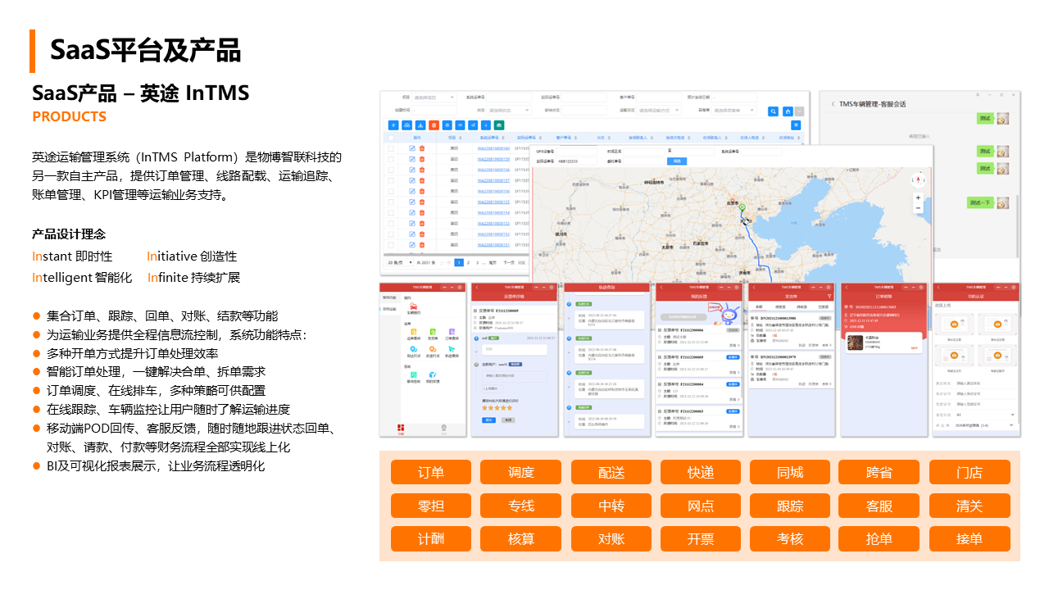Tick checkbox for row IWA220819000154
Image resolution: width=1049 pixels, height=590 pixels.
(391, 212)
